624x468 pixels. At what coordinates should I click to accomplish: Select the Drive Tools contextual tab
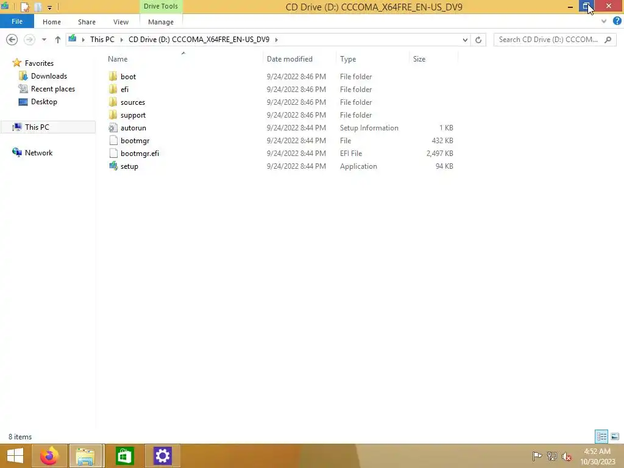(x=161, y=6)
